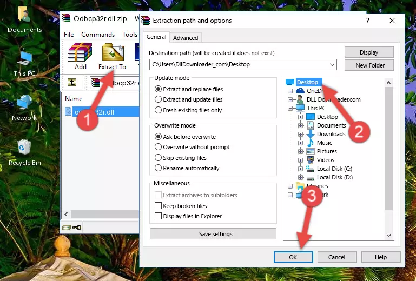Select Local Disk (C:) in the tree

pos(334,169)
